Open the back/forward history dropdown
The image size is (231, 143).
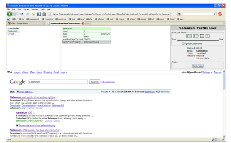tap(17, 14)
